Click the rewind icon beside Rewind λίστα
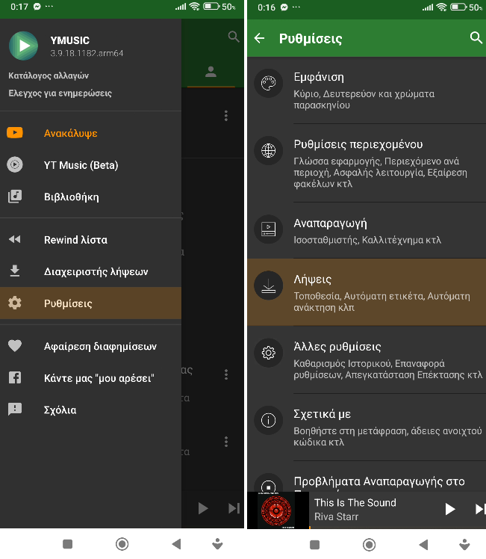Viewport: 486px width, 559px height. coord(15,239)
